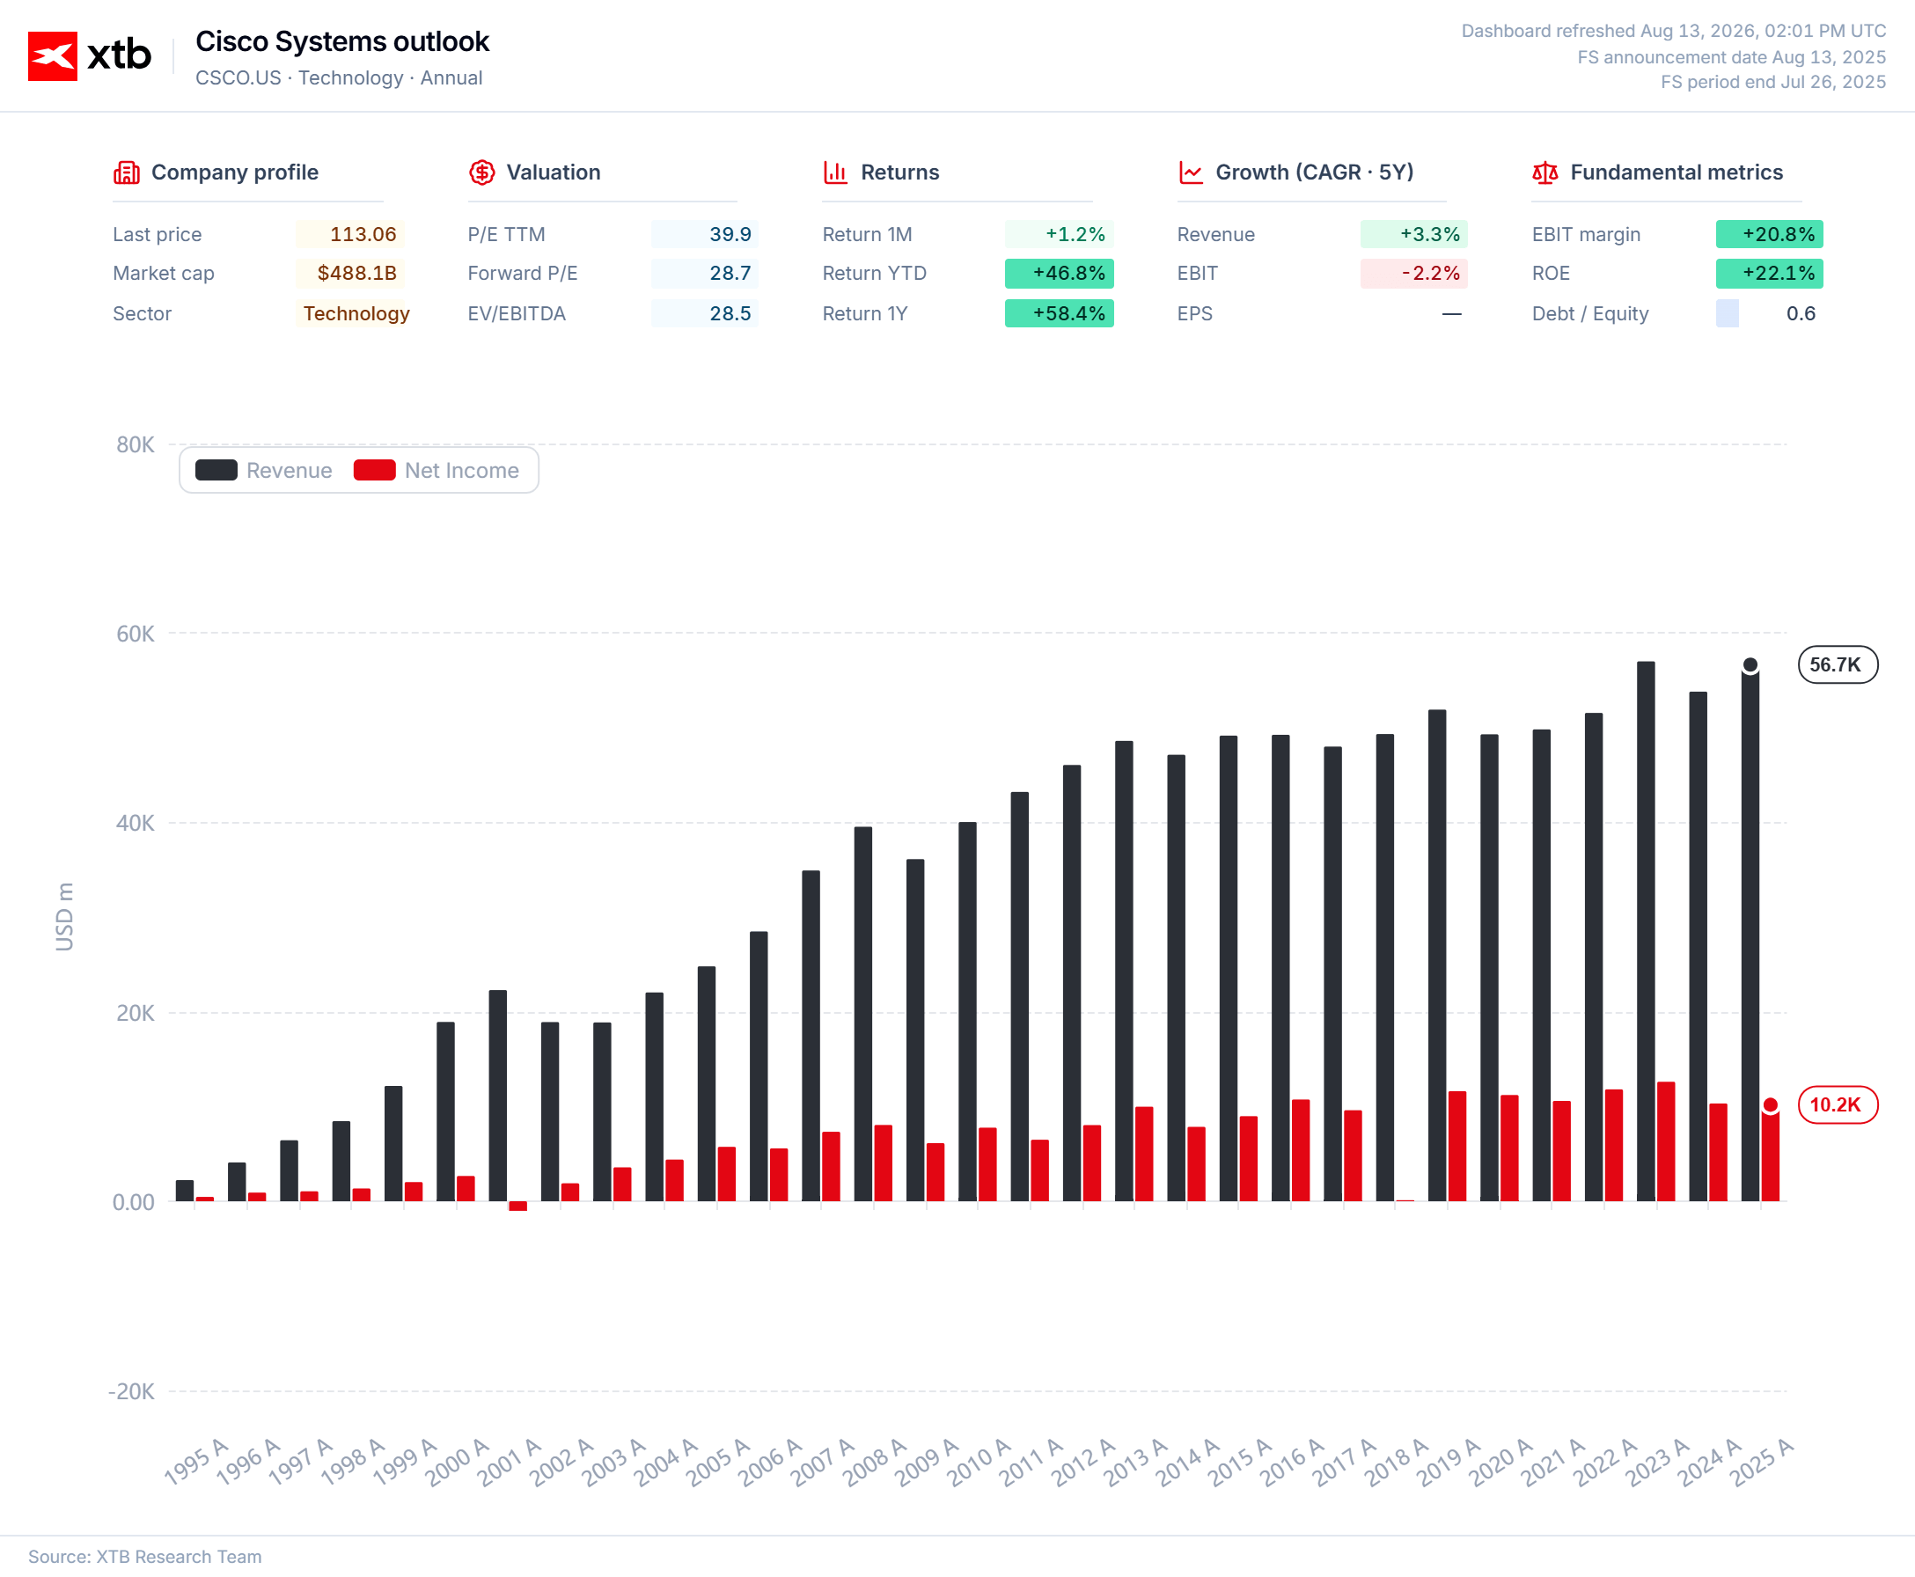1915x1577 pixels.
Task: Click the Returns bar chart icon
Action: [x=836, y=172]
